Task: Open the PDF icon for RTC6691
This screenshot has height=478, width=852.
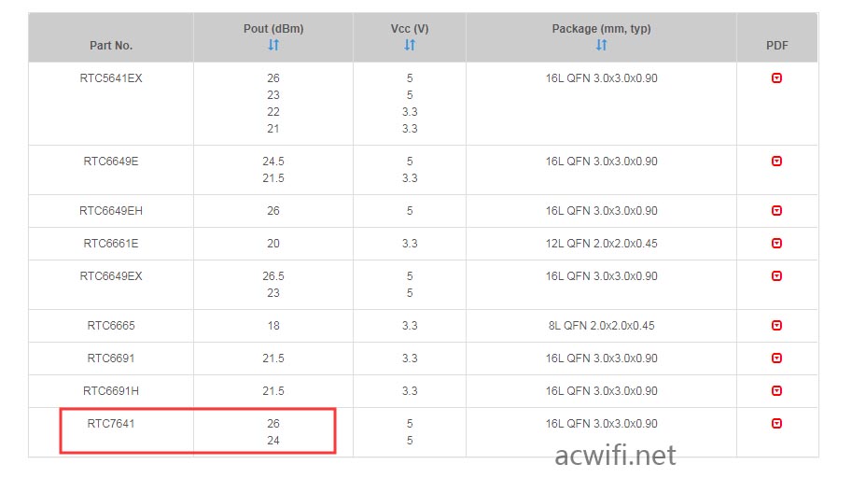Action: point(776,358)
